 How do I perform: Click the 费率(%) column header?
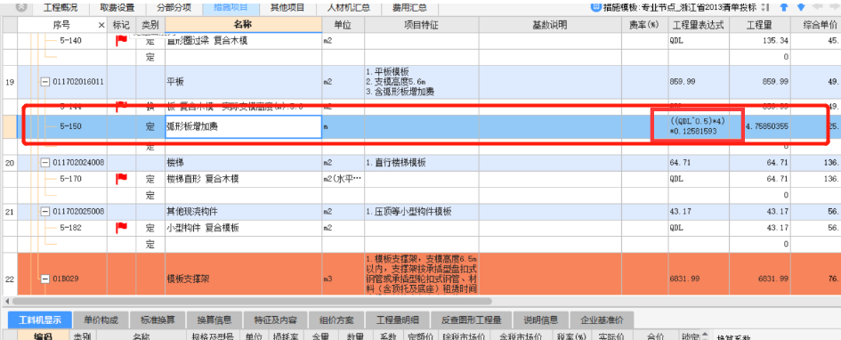pos(644,25)
